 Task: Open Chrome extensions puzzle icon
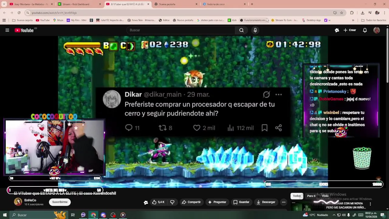(352, 13)
